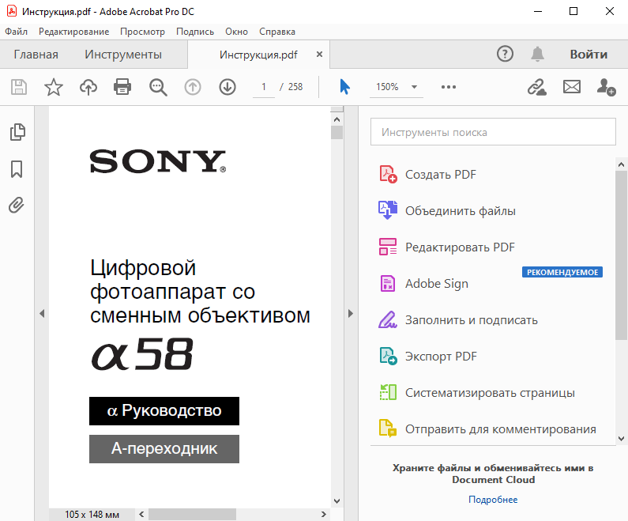Click horizontal scrollbar left arrow
The height and width of the screenshot is (521, 628).
141,514
